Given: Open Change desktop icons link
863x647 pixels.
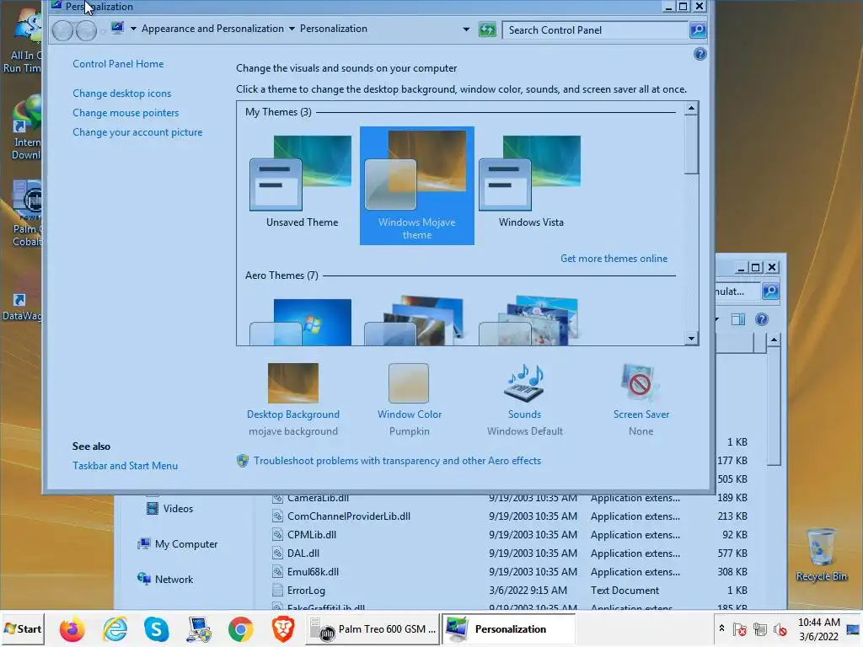Looking at the screenshot, I should 121,94.
